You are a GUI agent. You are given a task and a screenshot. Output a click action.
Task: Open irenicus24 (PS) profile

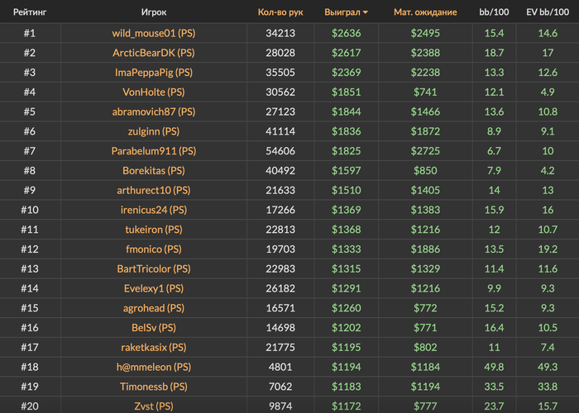pyautogui.click(x=153, y=210)
